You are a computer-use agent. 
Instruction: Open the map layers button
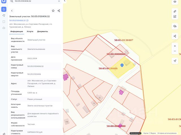175,2
